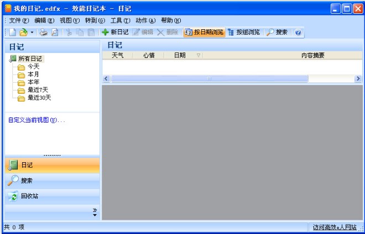Open the 回收站 navigation pane
Screen dimensions: 365x234
pyautogui.click(x=52, y=196)
